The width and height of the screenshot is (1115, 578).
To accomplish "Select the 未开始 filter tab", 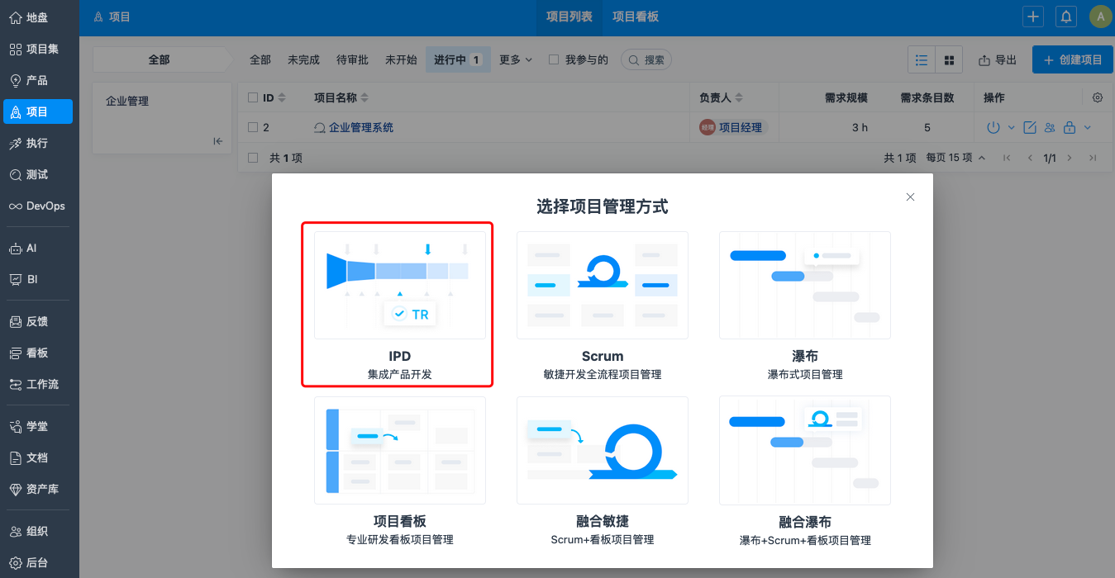I will (401, 59).
